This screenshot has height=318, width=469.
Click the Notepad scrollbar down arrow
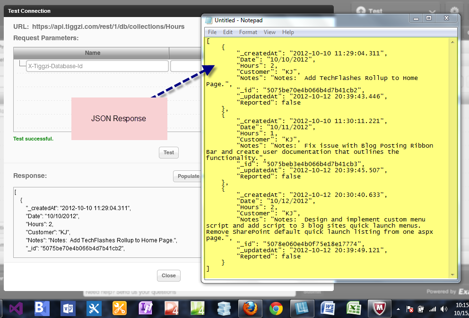coord(452,275)
